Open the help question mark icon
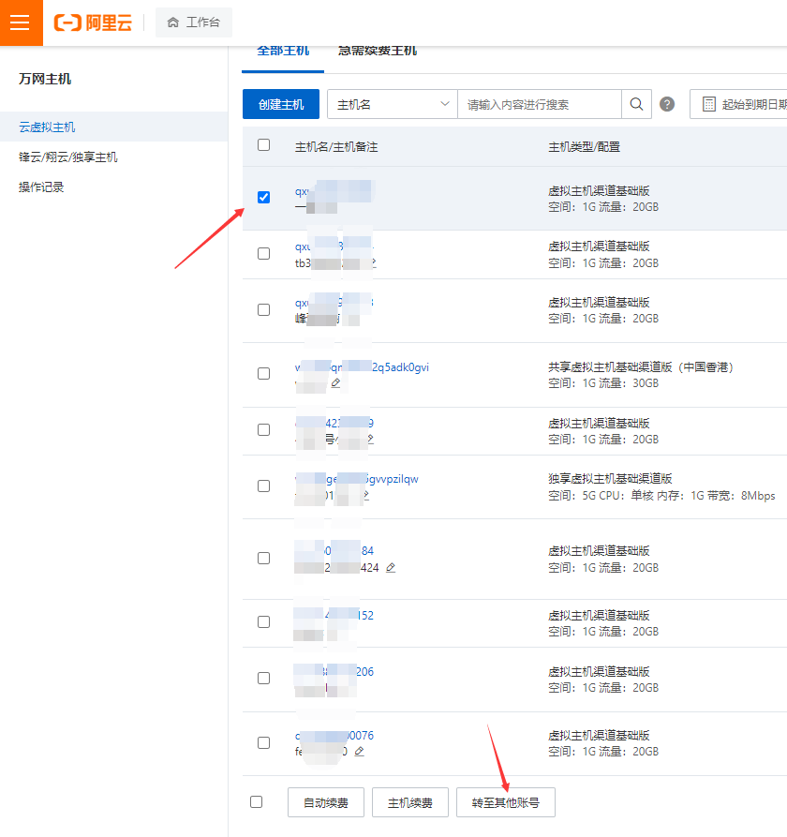Viewport: 787px width, 837px height. pos(666,104)
